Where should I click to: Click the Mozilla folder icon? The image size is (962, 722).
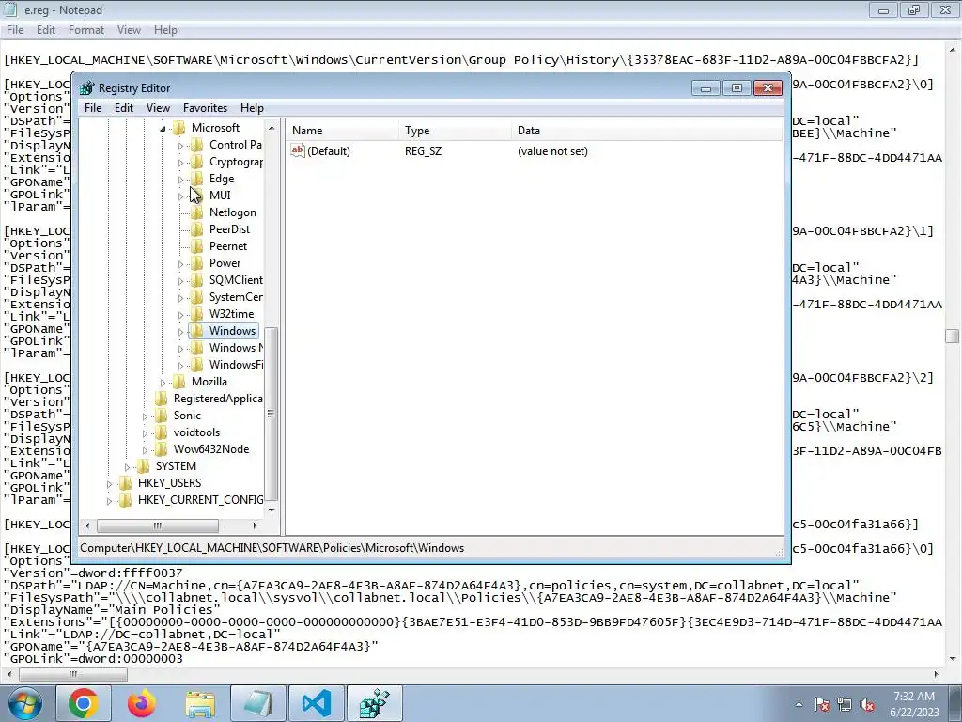point(179,382)
